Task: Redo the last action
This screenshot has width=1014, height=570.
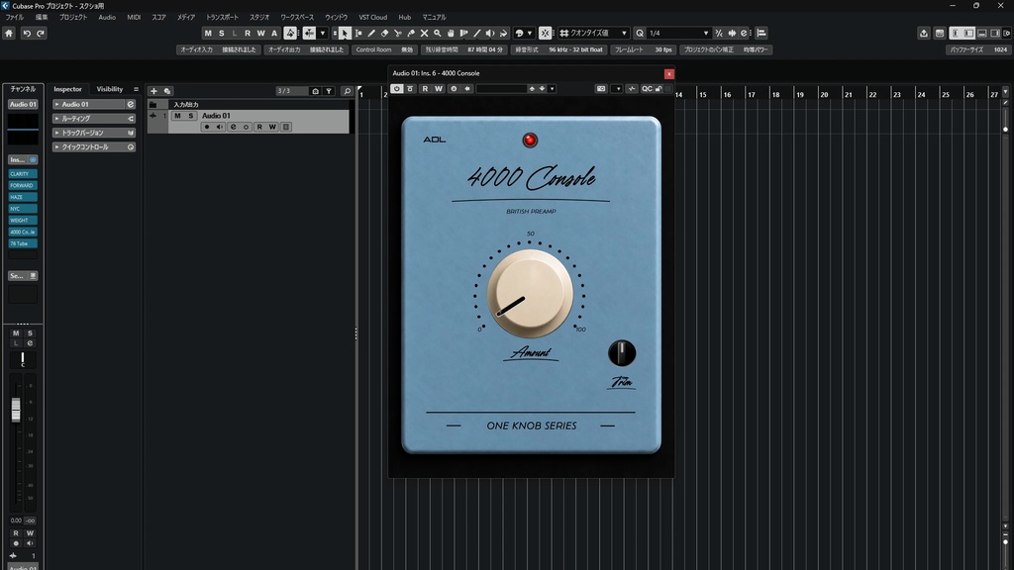Action: (x=40, y=33)
